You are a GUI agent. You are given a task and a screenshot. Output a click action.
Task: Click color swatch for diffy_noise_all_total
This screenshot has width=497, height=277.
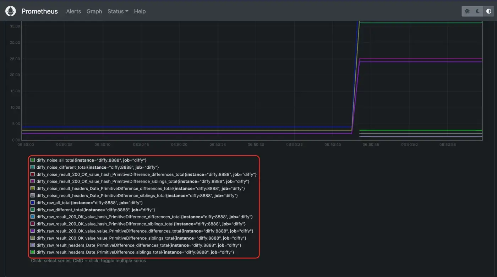(x=33, y=160)
